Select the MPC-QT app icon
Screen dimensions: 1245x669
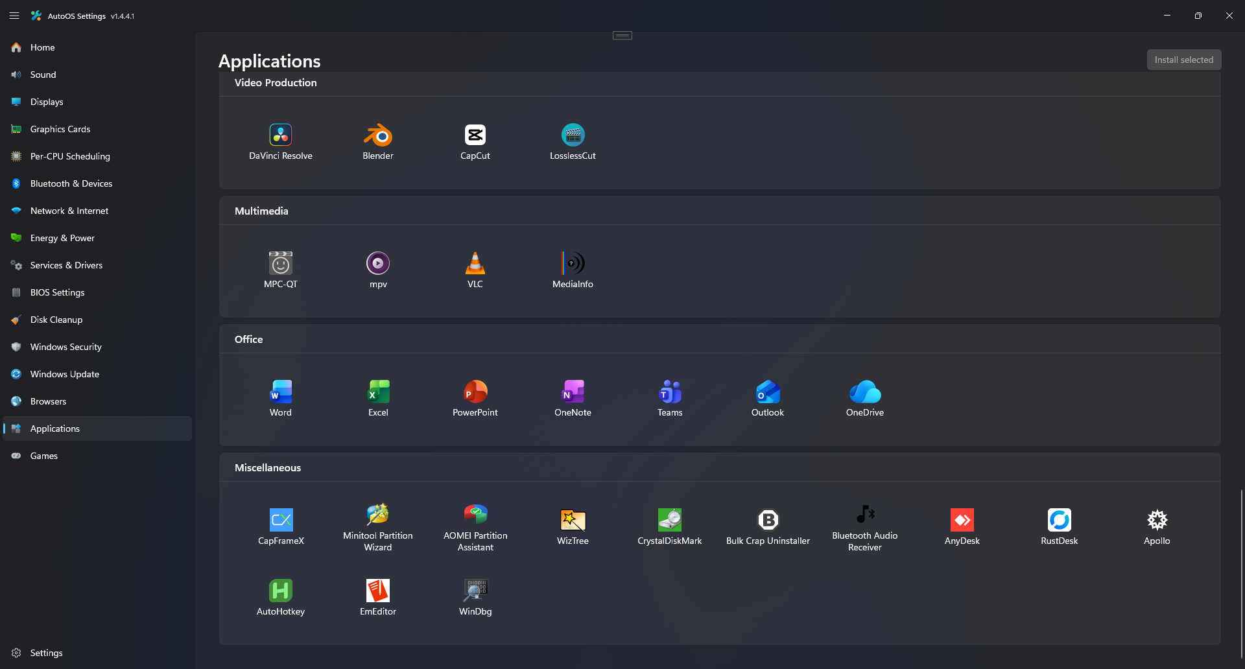[281, 263]
